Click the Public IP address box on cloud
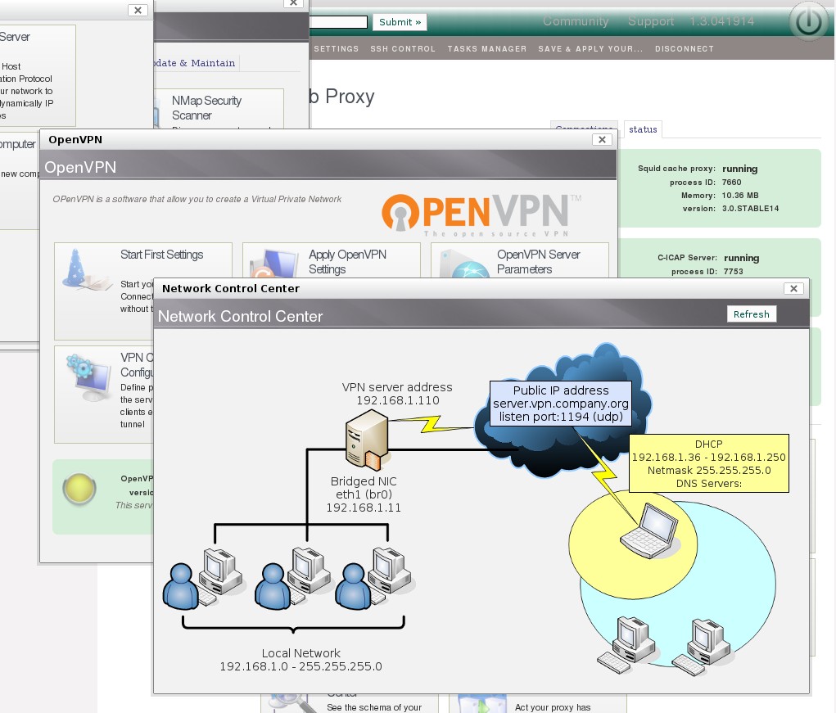 pyautogui.click(x=560, y=404)
